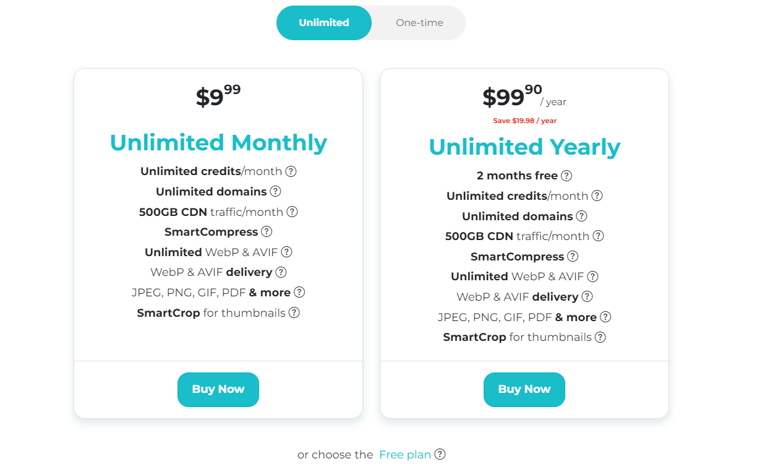757x464 pixels.
Task: Show info for SmartCrop for thumbnails in Yearly plan
Action: pos(600,337)
